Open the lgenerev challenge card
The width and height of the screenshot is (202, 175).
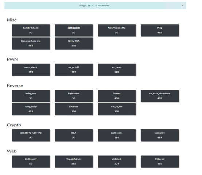click(160, 136)
